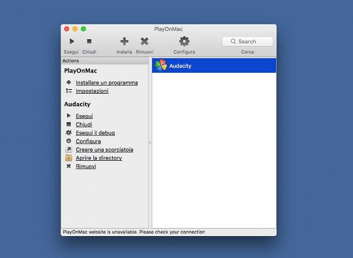The image size is (353, 258).
Task: Click the Installa label in the toolbar
Action: coord(124,52)
